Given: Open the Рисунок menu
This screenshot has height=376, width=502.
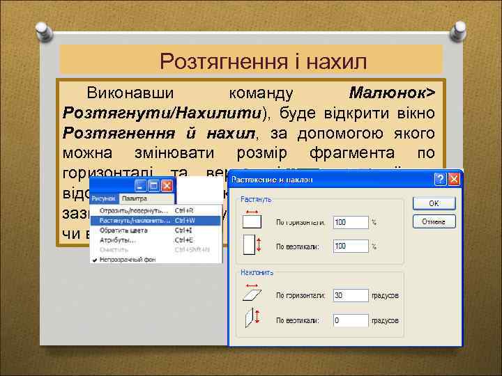Looking at the screenshot, I should click(x=103, y=198).
